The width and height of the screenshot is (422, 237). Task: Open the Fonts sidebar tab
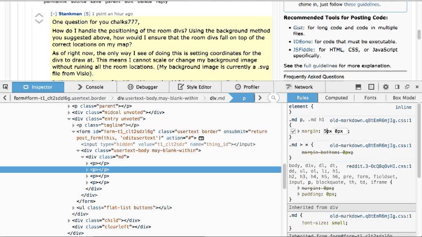pos(370,98)
